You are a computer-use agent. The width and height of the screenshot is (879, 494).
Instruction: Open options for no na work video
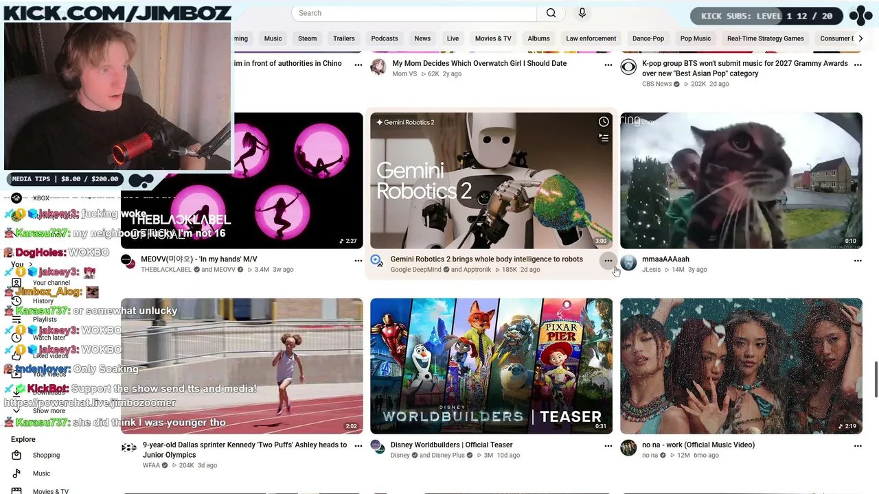(x=858, y=446)
